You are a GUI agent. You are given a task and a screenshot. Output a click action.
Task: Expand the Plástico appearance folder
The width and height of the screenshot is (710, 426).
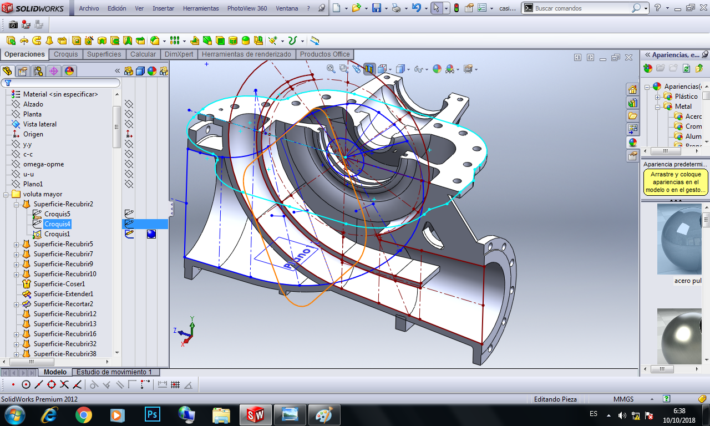658,97
